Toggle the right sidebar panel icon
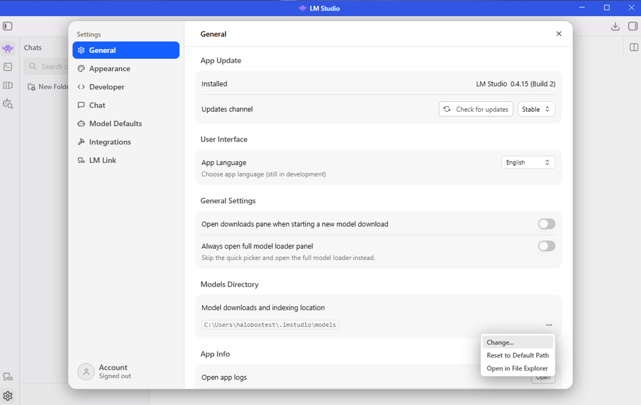This screenshot has height=405, width=641. point(633,26)
